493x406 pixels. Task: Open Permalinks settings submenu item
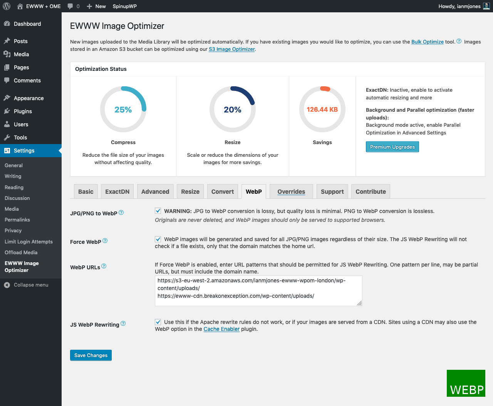click(x=17, y=220)
